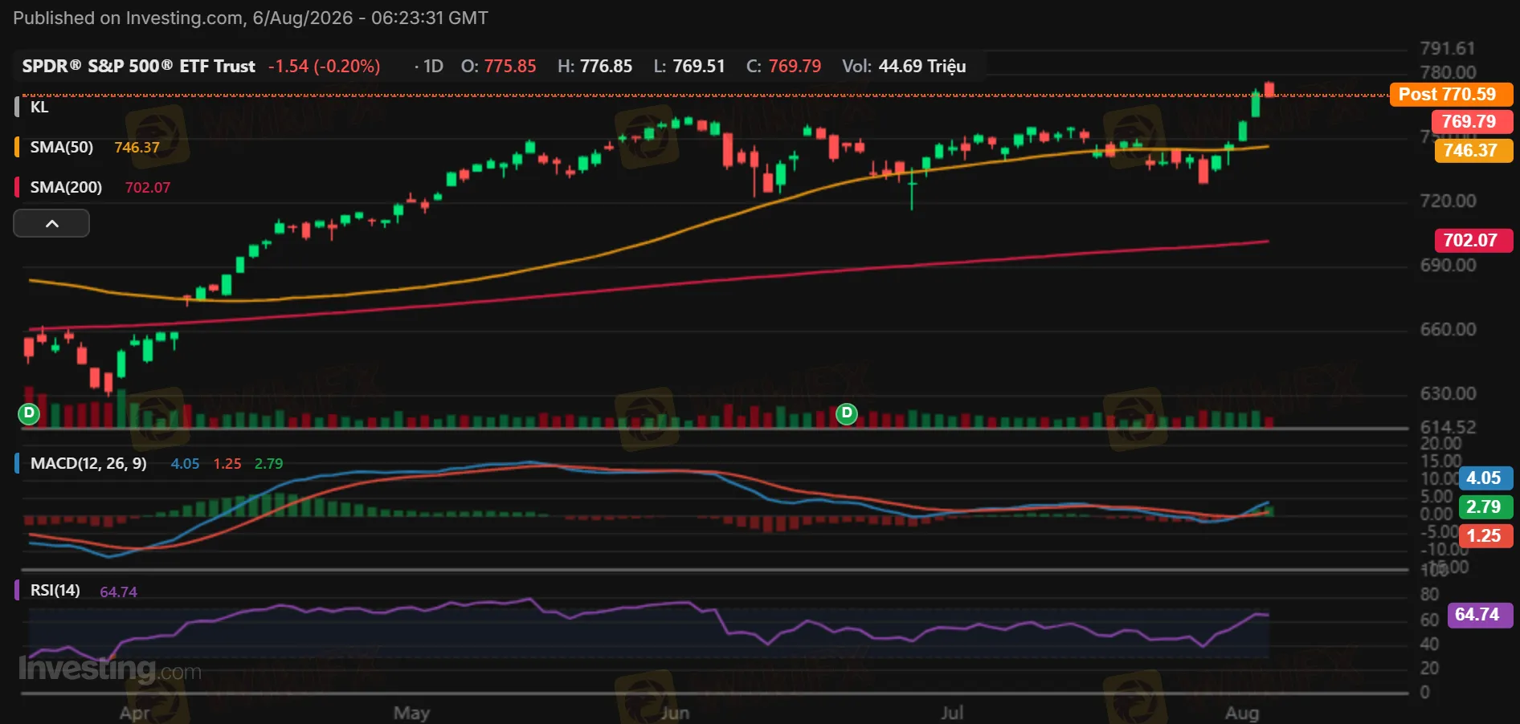Click the 630.00 price axis label
The height and width of the screenshot is (724, 1520).
pyautogui.click(x=1448, y=393)
